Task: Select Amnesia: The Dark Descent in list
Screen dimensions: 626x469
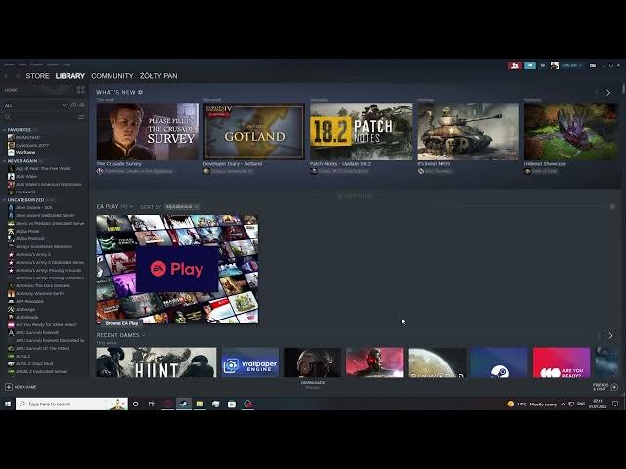Action: (x=43, y=285)
